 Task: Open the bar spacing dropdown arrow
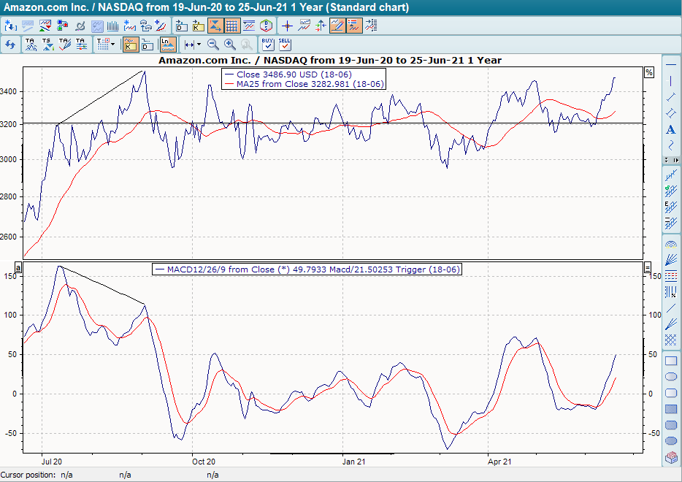[199, 44]
